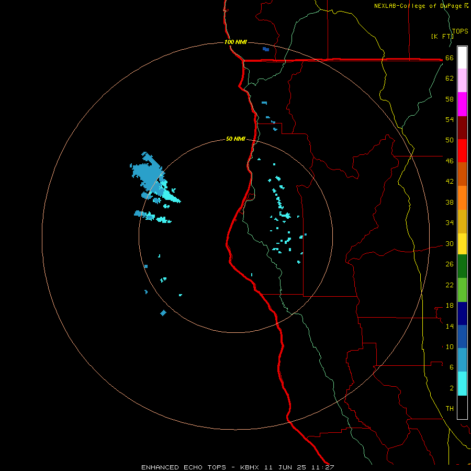Click the orange 38-42 legend swatch

click(462, 198)
